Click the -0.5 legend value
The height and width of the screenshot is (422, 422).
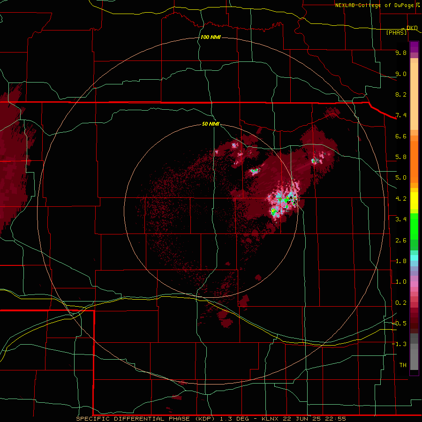point(399,324)
